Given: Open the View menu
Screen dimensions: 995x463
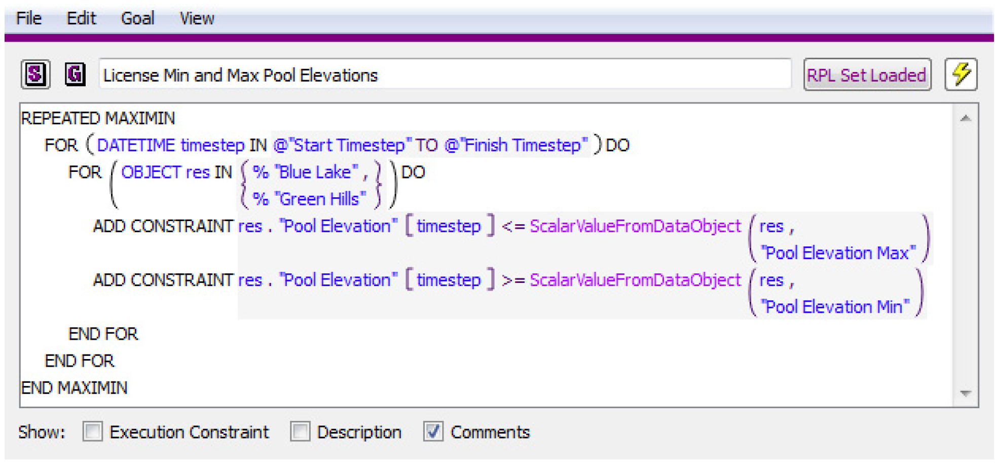Looking at the screenshot, I should pos(197,19).
